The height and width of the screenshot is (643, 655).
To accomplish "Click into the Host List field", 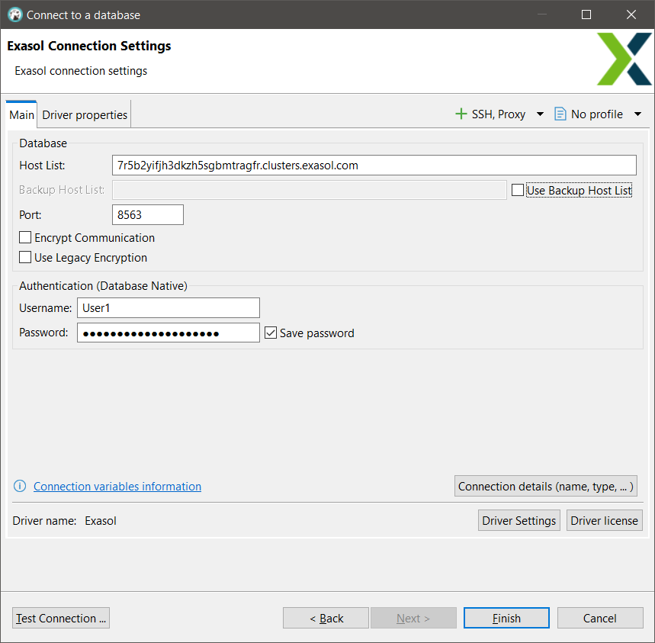I will point(374,166).
